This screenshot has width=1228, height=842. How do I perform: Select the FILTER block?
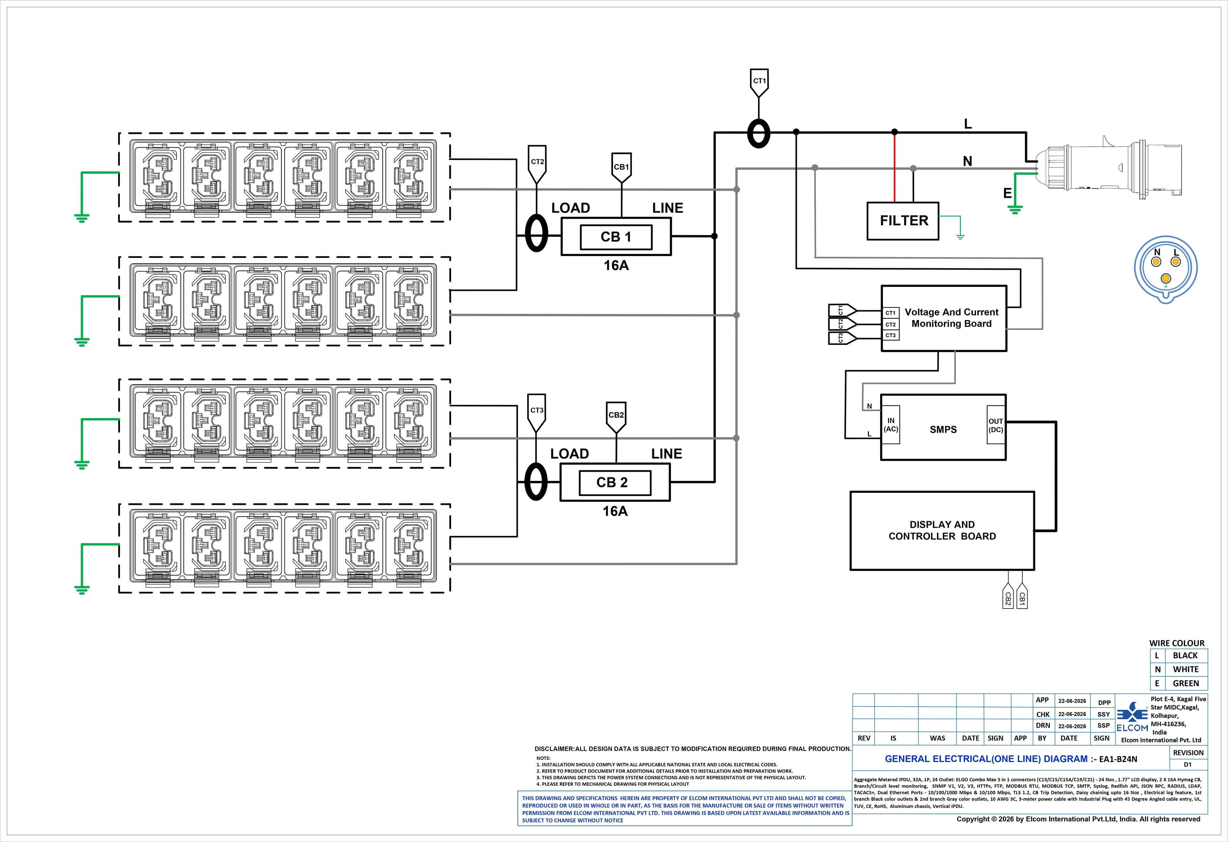click(903, 221)
